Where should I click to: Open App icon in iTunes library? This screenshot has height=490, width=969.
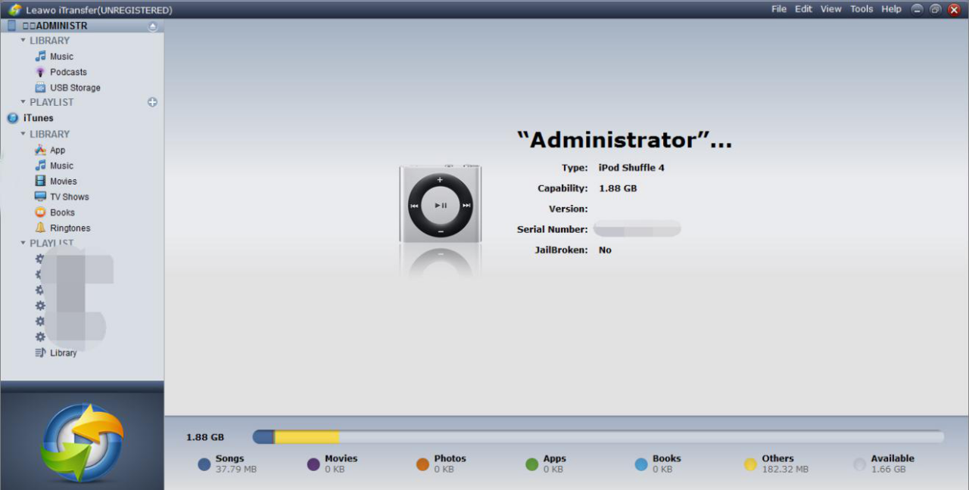coord(41,150)
